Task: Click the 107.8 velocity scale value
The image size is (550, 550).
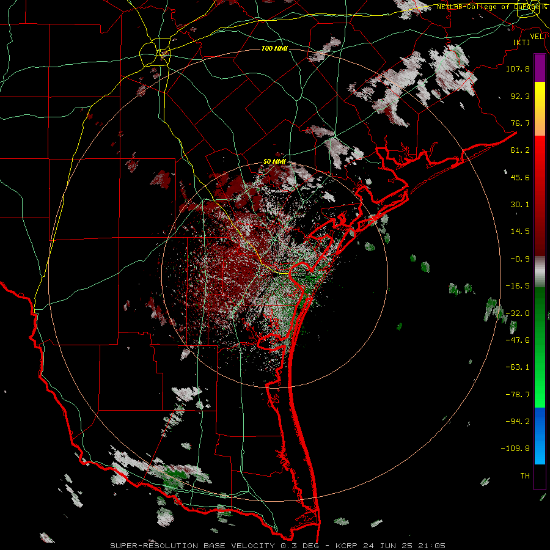Action: click(518, 68)
